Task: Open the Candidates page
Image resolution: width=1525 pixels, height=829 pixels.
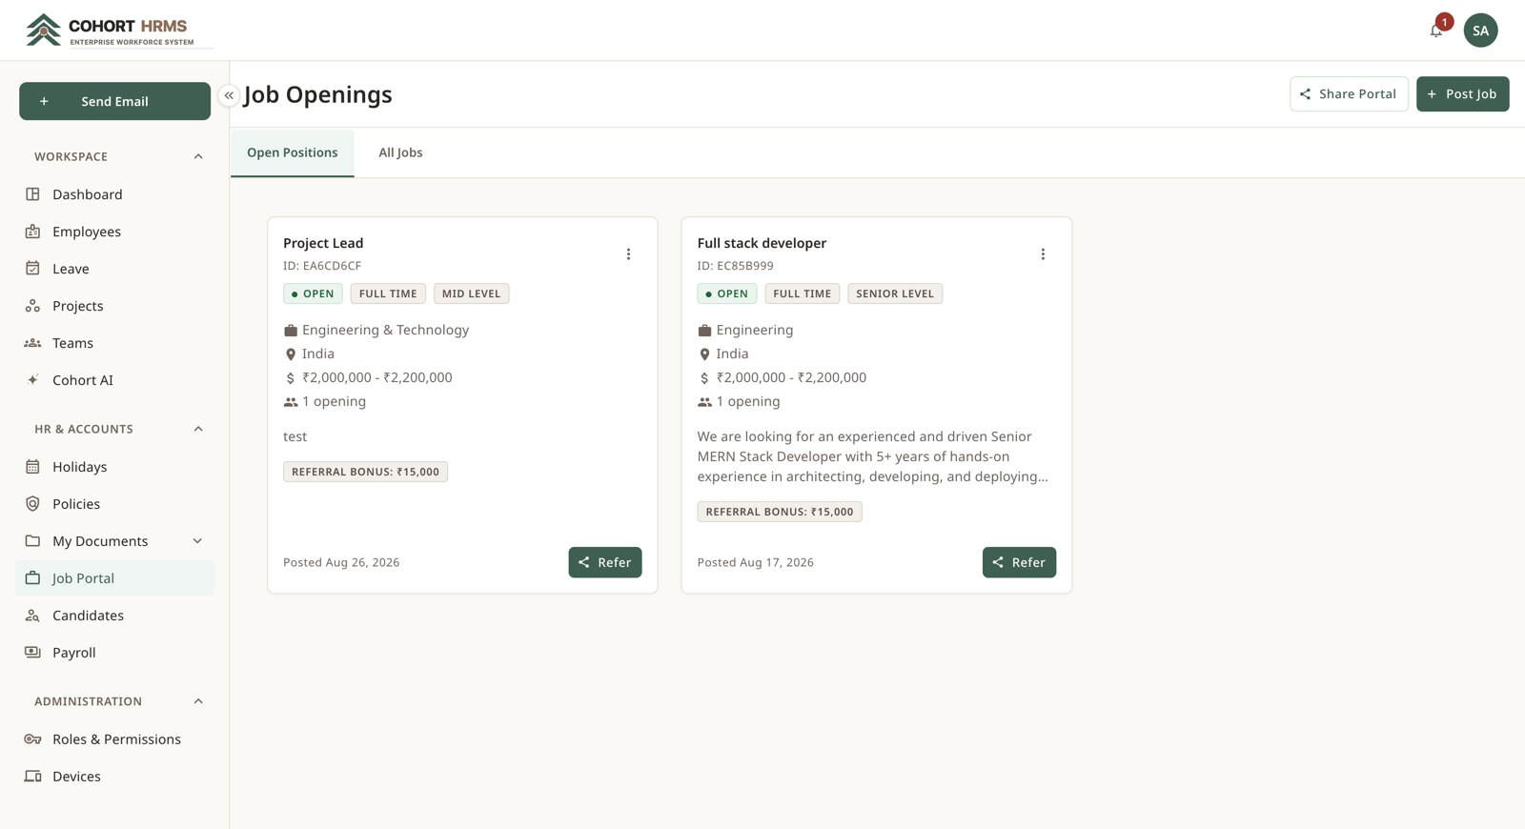Action: coord(114,616)
